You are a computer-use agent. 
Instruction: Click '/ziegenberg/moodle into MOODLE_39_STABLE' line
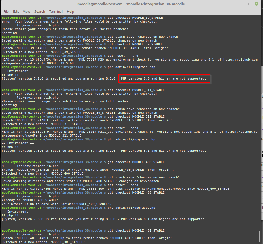point(40,63)
